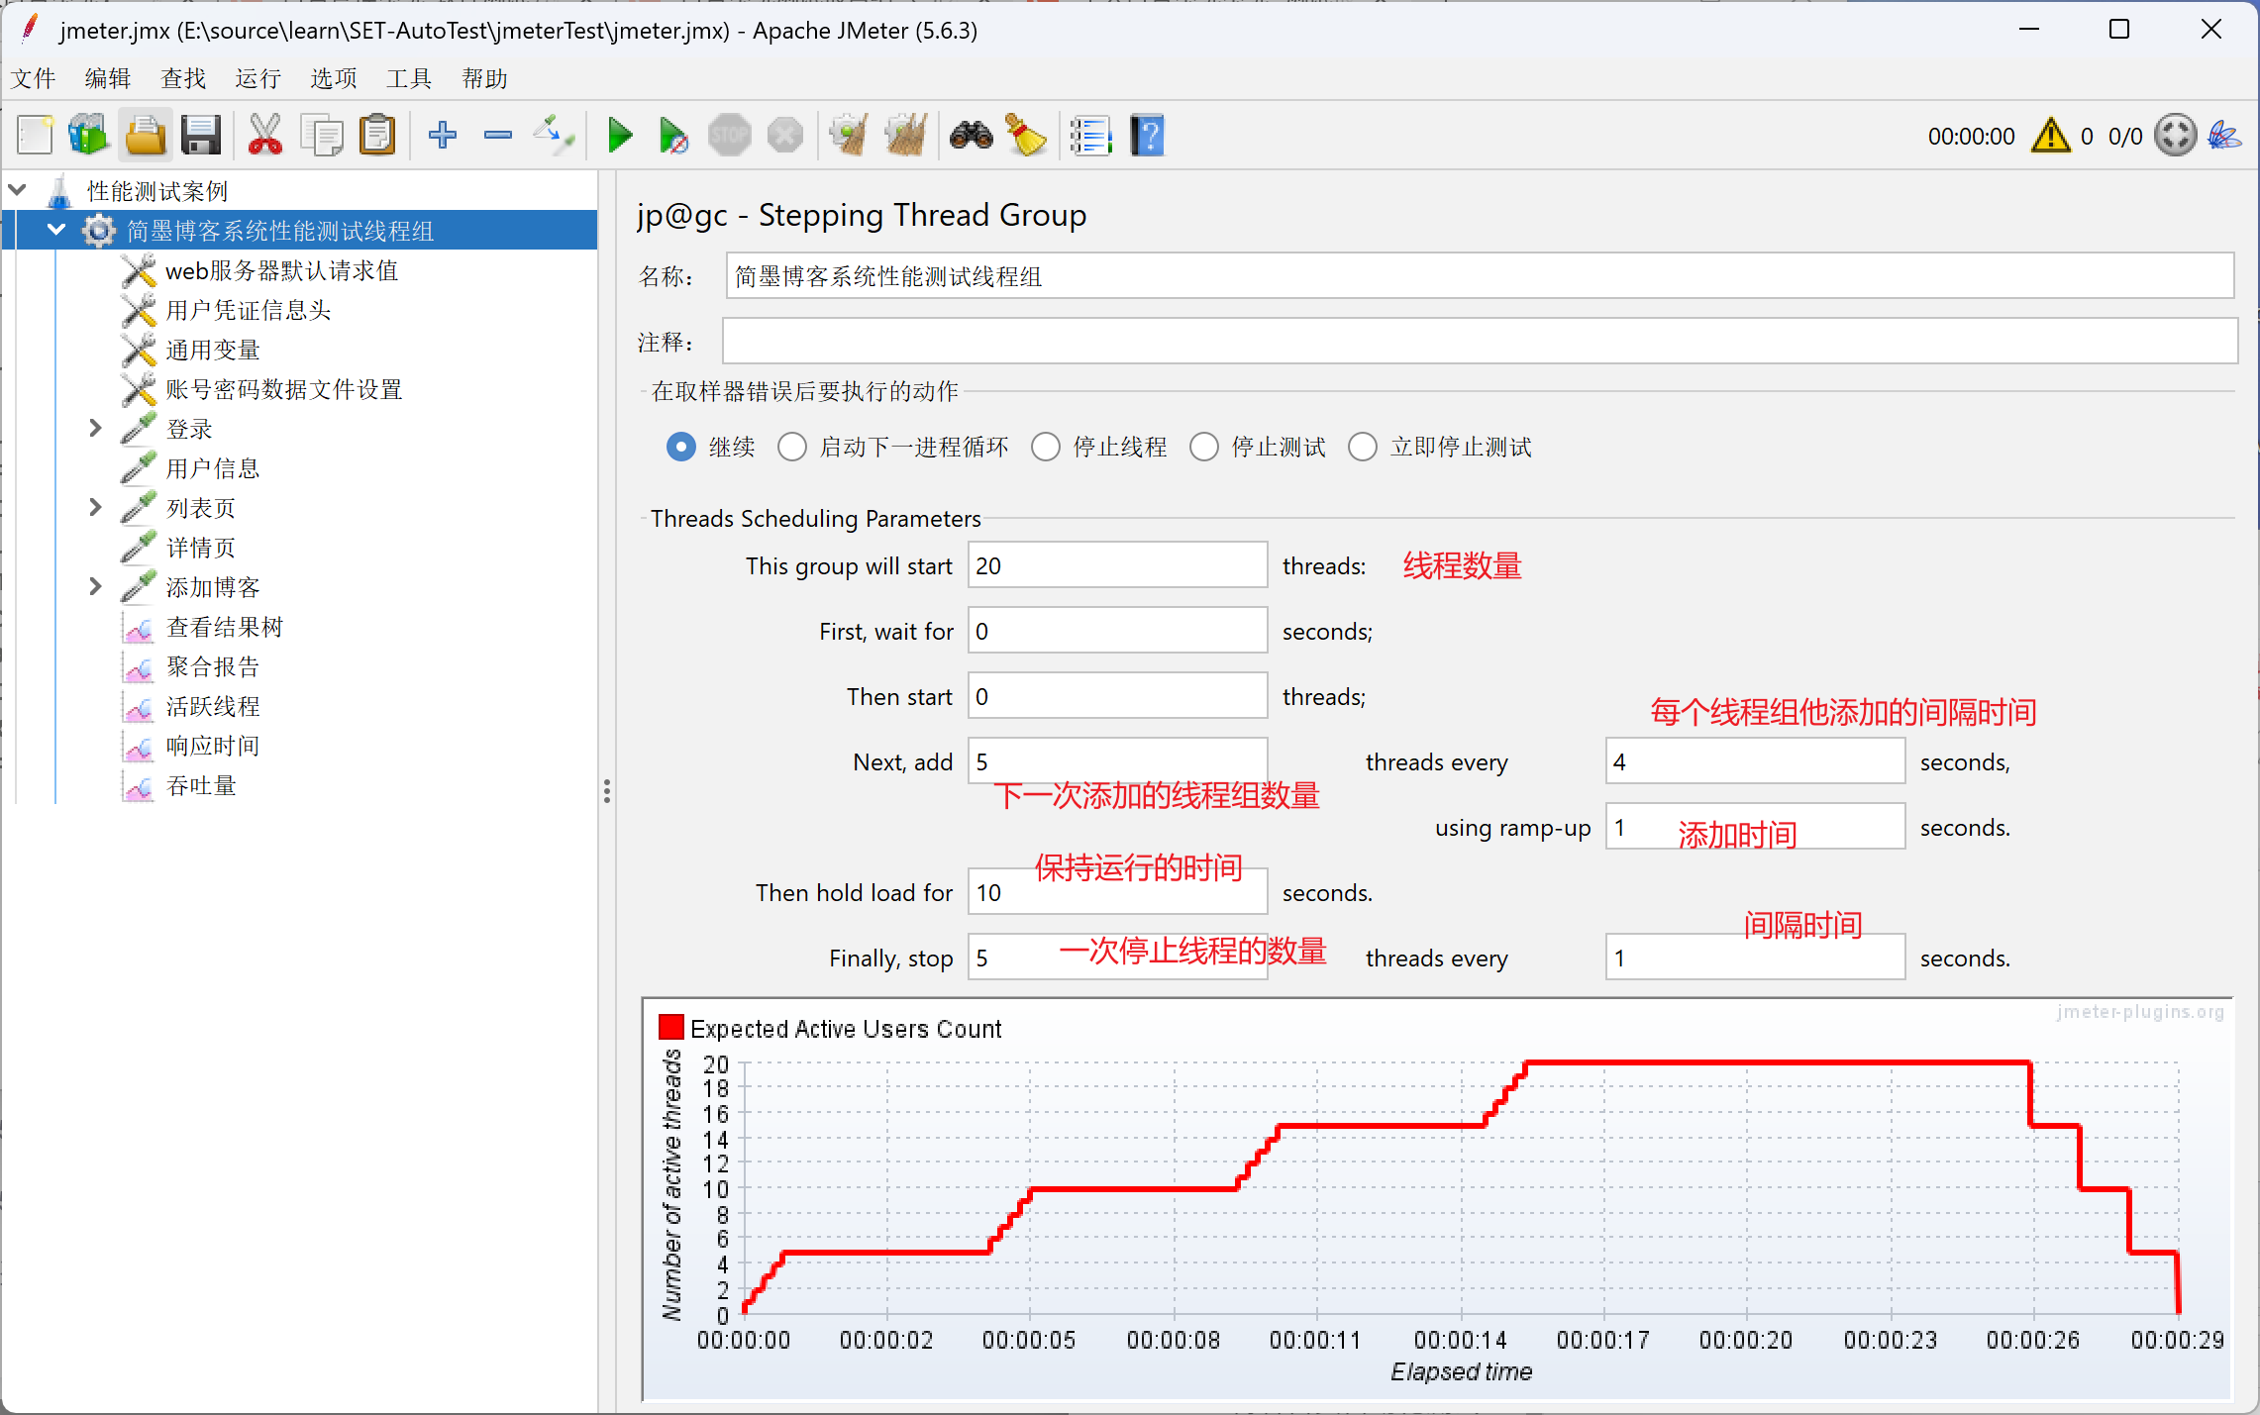The height and width of the screenshot is (1415, 2260).
Task: Click the This group will start threads field
Action: coord(1117,565)
